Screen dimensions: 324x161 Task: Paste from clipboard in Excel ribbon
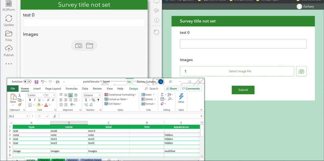tap(13, 98)
